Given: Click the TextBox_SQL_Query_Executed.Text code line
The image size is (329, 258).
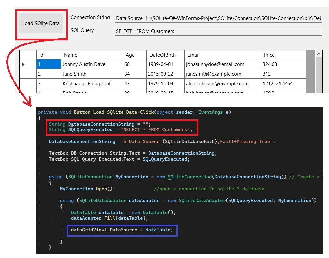Looking at the screenshot, I should click(119, 159).
